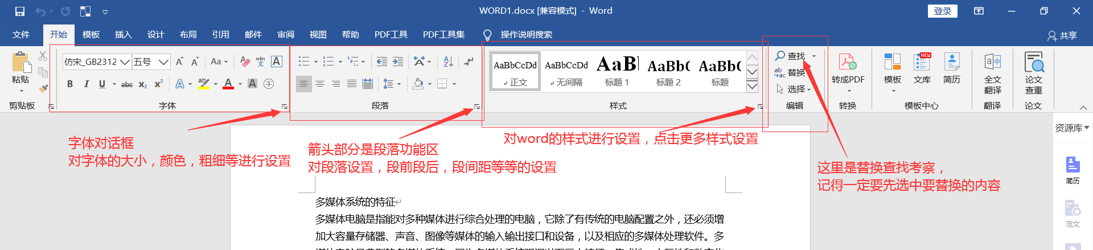Image resolution: width=1093 pixels, height=250 pixels.
Task: Toggle italic formatting
Action: click(x=87, y=84)
